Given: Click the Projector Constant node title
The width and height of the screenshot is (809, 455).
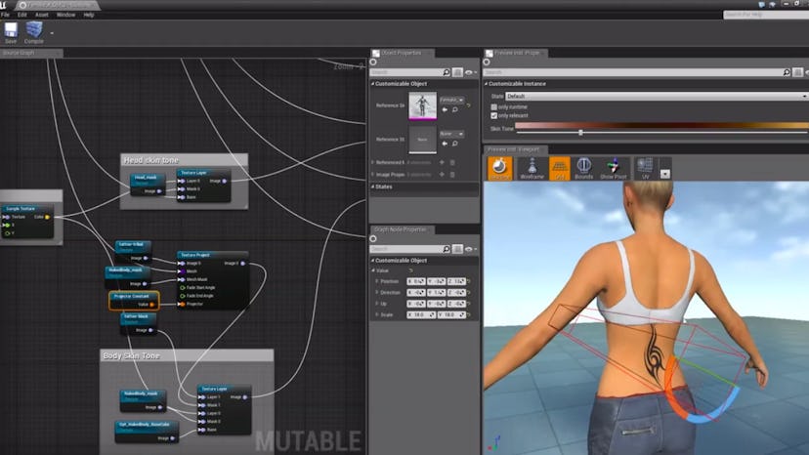Looking at the screenshot, I should point(132,295).
